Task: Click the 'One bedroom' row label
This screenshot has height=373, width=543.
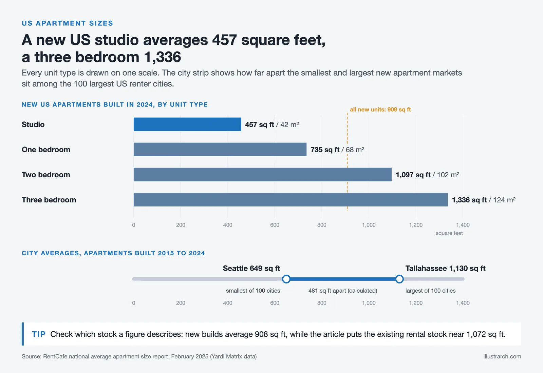Action: [46, 150]
